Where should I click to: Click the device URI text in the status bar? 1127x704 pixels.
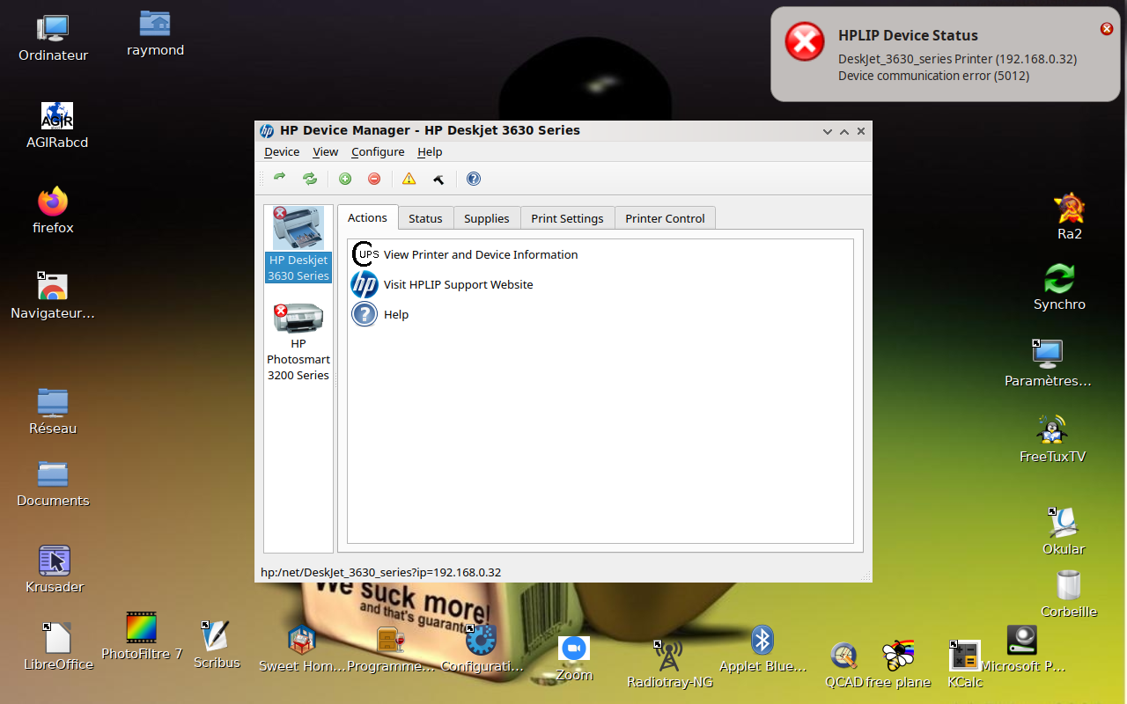click(x=381, y=572)
